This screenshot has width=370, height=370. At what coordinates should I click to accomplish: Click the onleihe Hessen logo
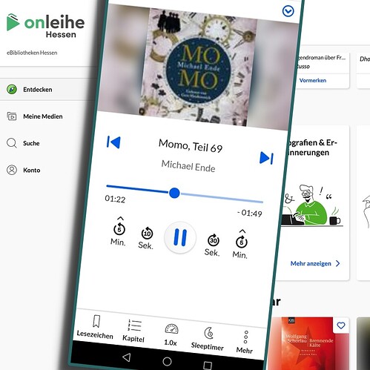[45, 26]
